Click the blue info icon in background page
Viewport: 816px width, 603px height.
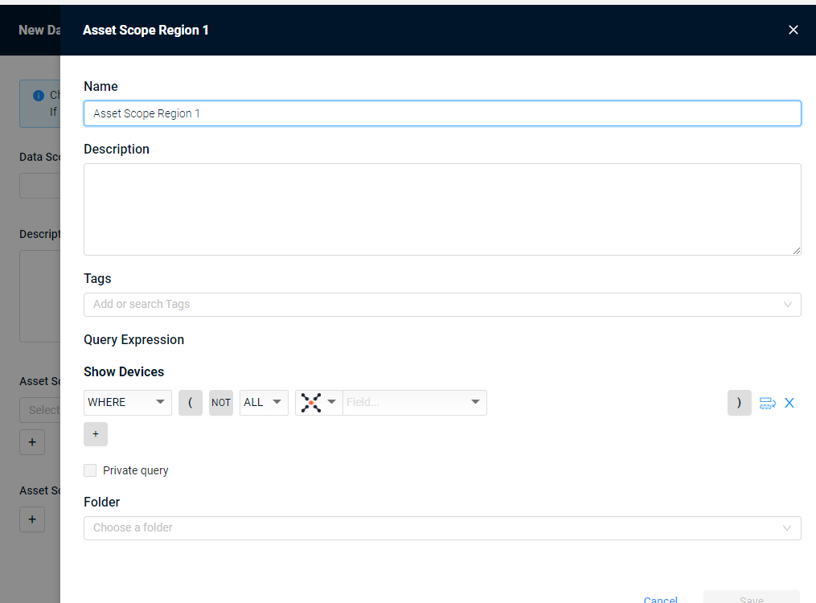(39, 95)
